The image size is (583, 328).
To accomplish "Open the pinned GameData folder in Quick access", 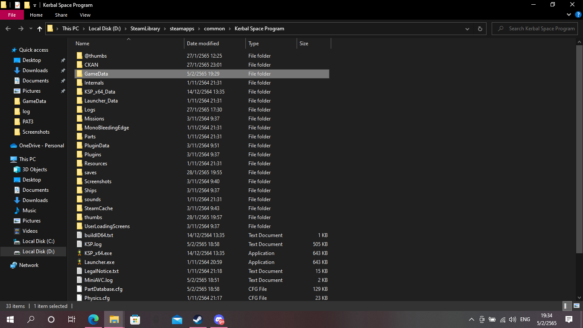I will (34, 101).
